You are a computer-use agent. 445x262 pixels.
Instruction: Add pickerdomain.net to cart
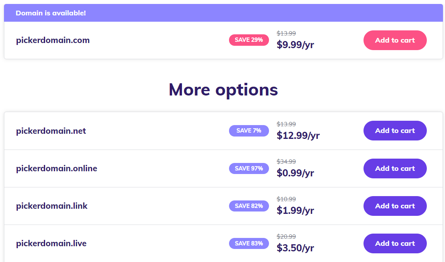click(395, 131)
